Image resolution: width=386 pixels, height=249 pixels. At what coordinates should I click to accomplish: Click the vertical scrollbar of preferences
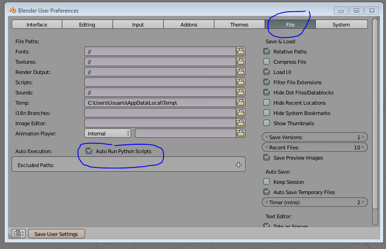point(375,113)
